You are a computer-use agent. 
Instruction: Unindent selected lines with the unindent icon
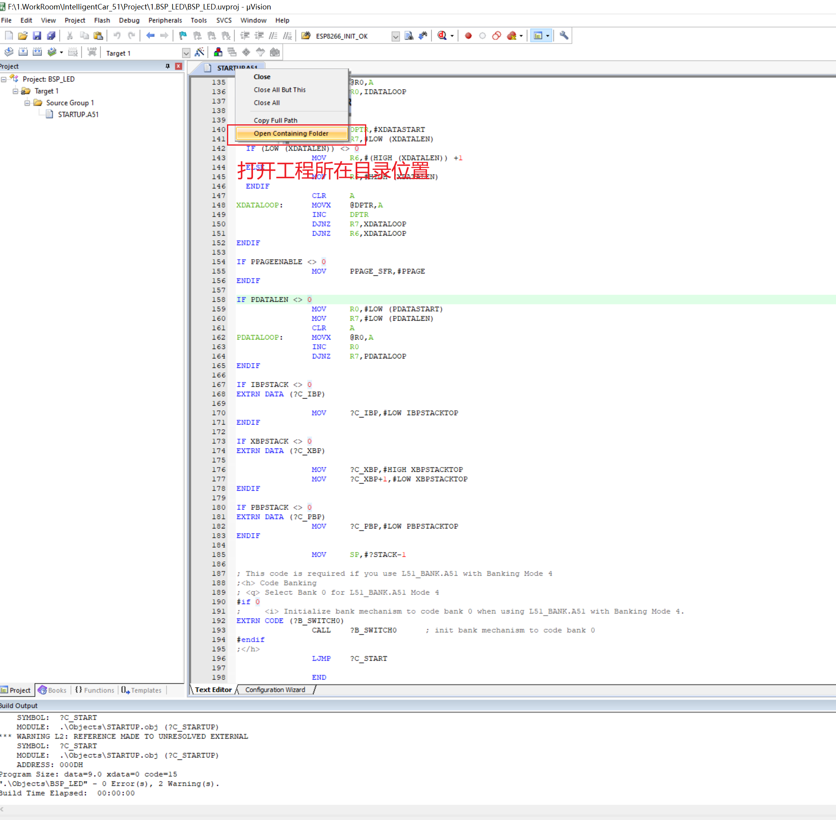259,36
